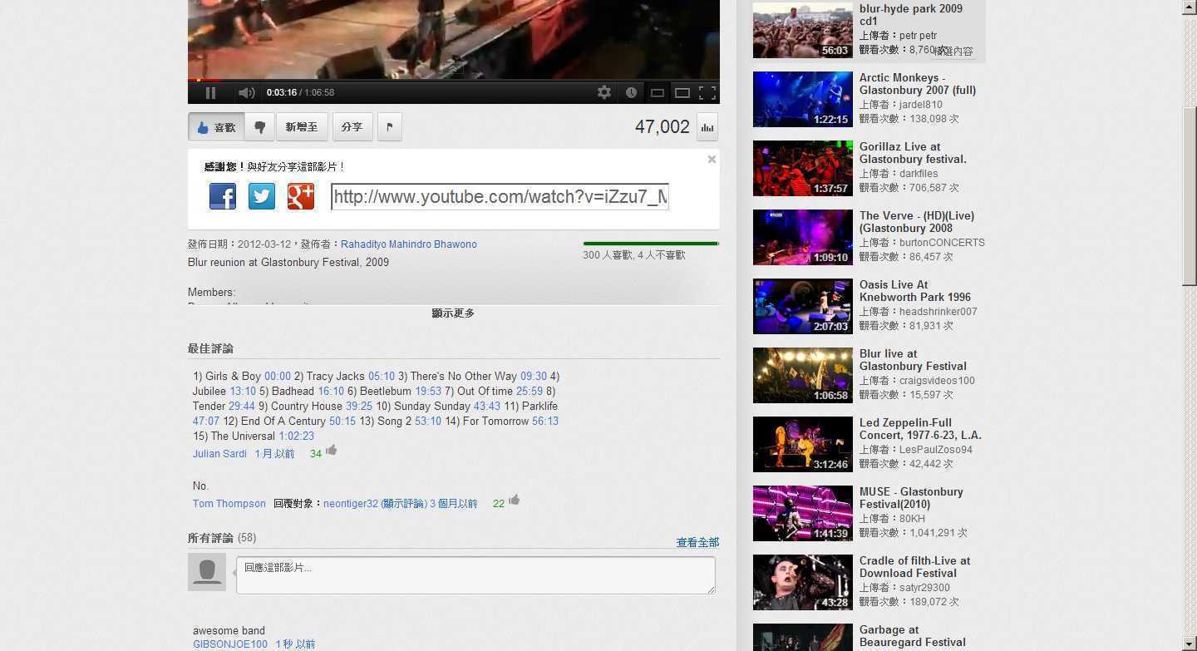Jump to timestamp 09:30

pyautogui.click(x=534, y=377)
